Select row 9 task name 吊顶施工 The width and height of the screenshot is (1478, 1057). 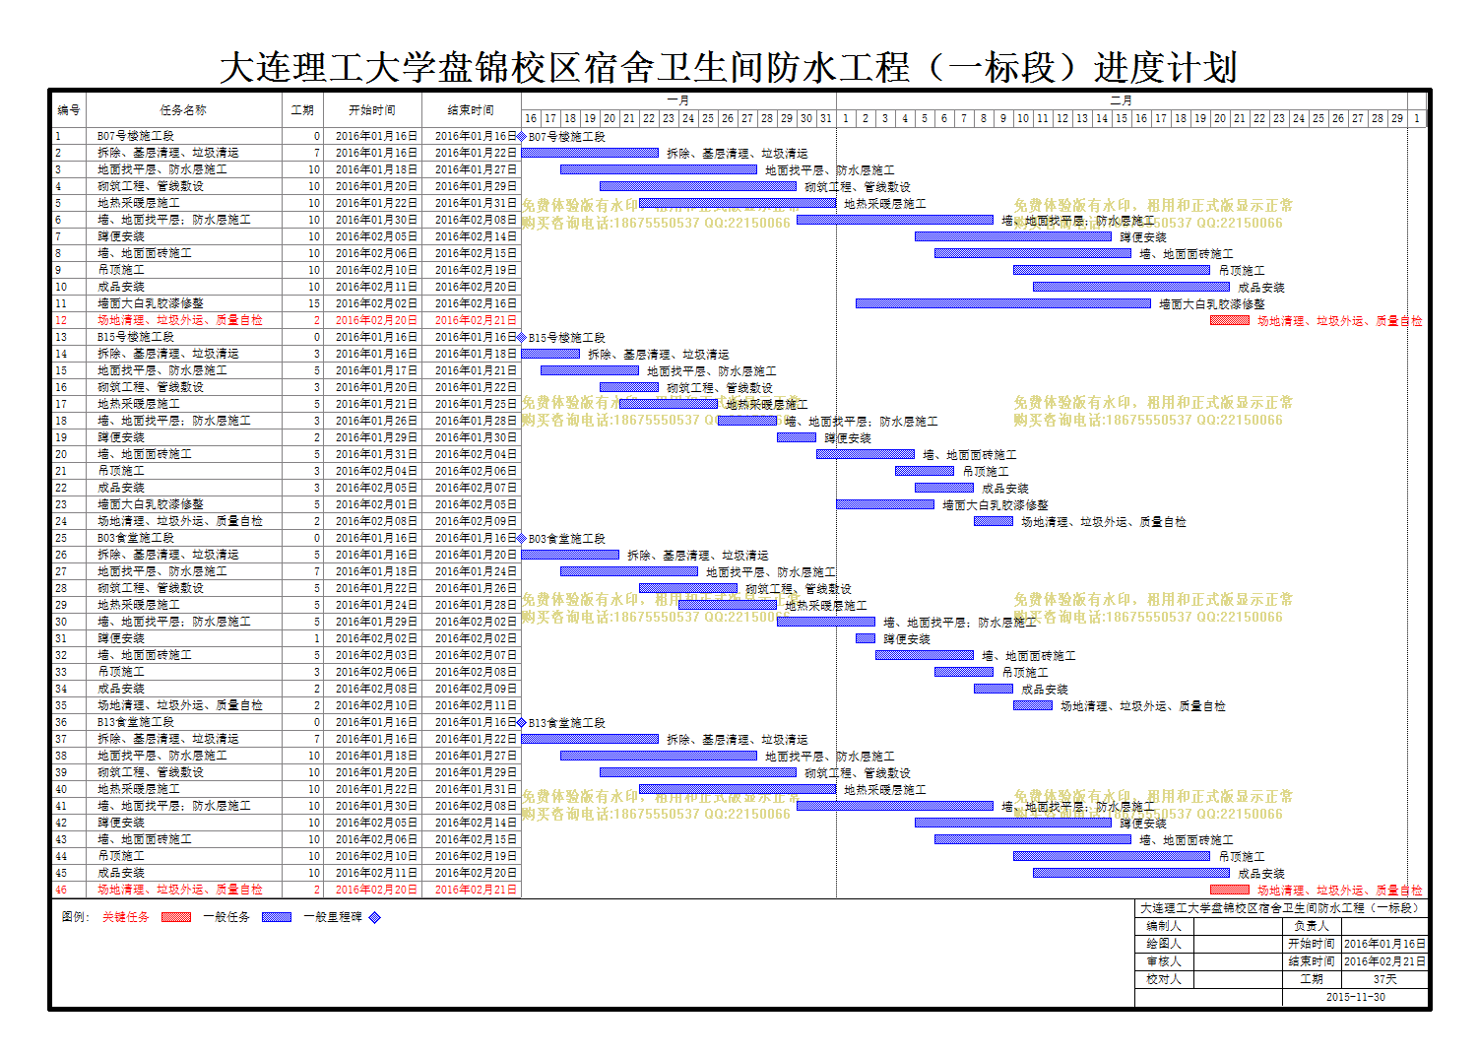point(121,270)
